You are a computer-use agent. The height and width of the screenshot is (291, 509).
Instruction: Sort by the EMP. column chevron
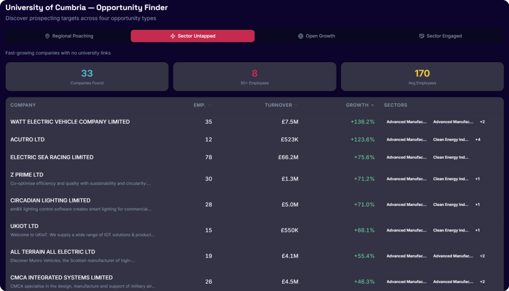210,105
